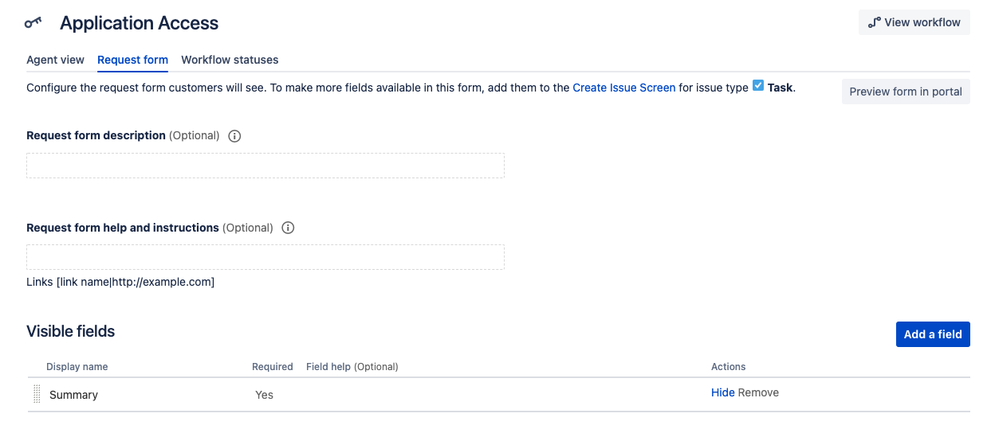Screen dimensions: 991x433
Task: Click the Application Access page title
Action: (139, 23)
